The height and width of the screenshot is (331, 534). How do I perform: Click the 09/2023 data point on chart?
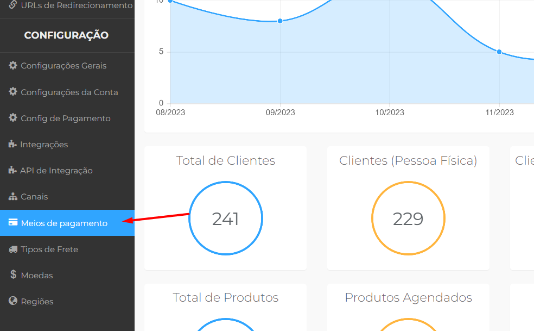[280, 21]
